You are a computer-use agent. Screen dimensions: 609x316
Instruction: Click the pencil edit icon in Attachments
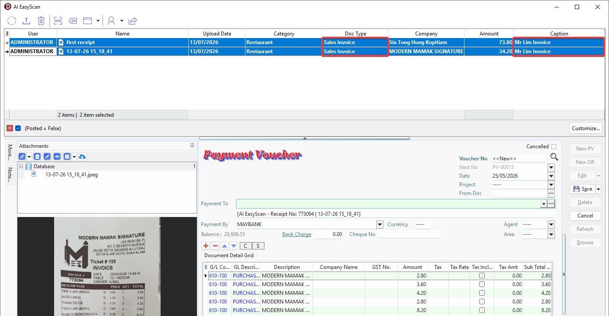[47, 156]
